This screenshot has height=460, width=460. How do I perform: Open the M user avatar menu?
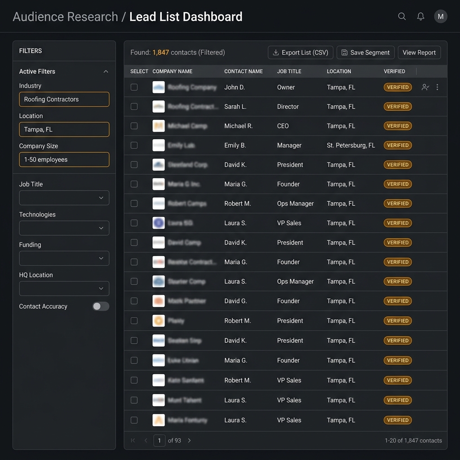pos(440,17)
